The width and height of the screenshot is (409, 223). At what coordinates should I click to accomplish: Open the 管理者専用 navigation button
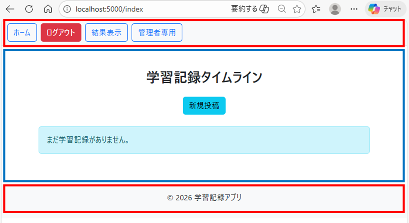click(x=157, y=32)
